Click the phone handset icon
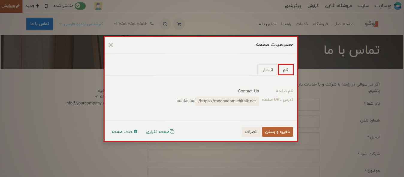Image resolution: width=404 pixels, height=177 pixels. [x=152, y=24]
